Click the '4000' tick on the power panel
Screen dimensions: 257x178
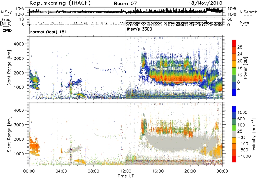19,44
